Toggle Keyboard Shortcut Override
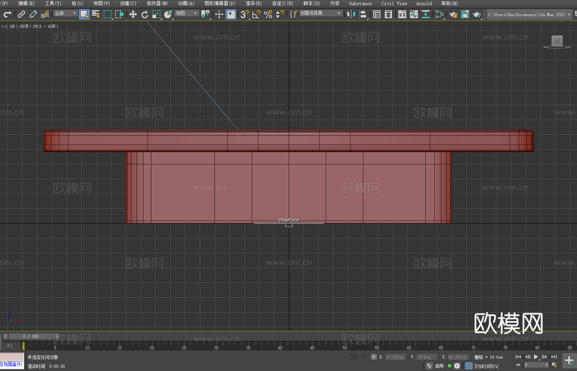Image resolution: width=577 pixels, height=371 pixels. pos(231,14)
